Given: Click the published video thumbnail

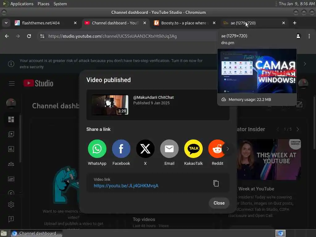Looking at the screenshot, I should (110, 105).
